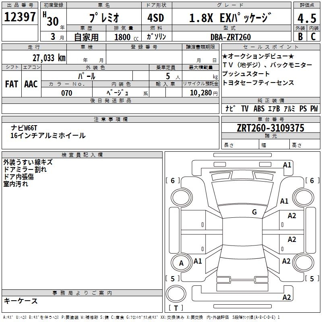Click the spare tire circle above T
The width and height of the screenshot is (322, 322).
pos(176,293)
